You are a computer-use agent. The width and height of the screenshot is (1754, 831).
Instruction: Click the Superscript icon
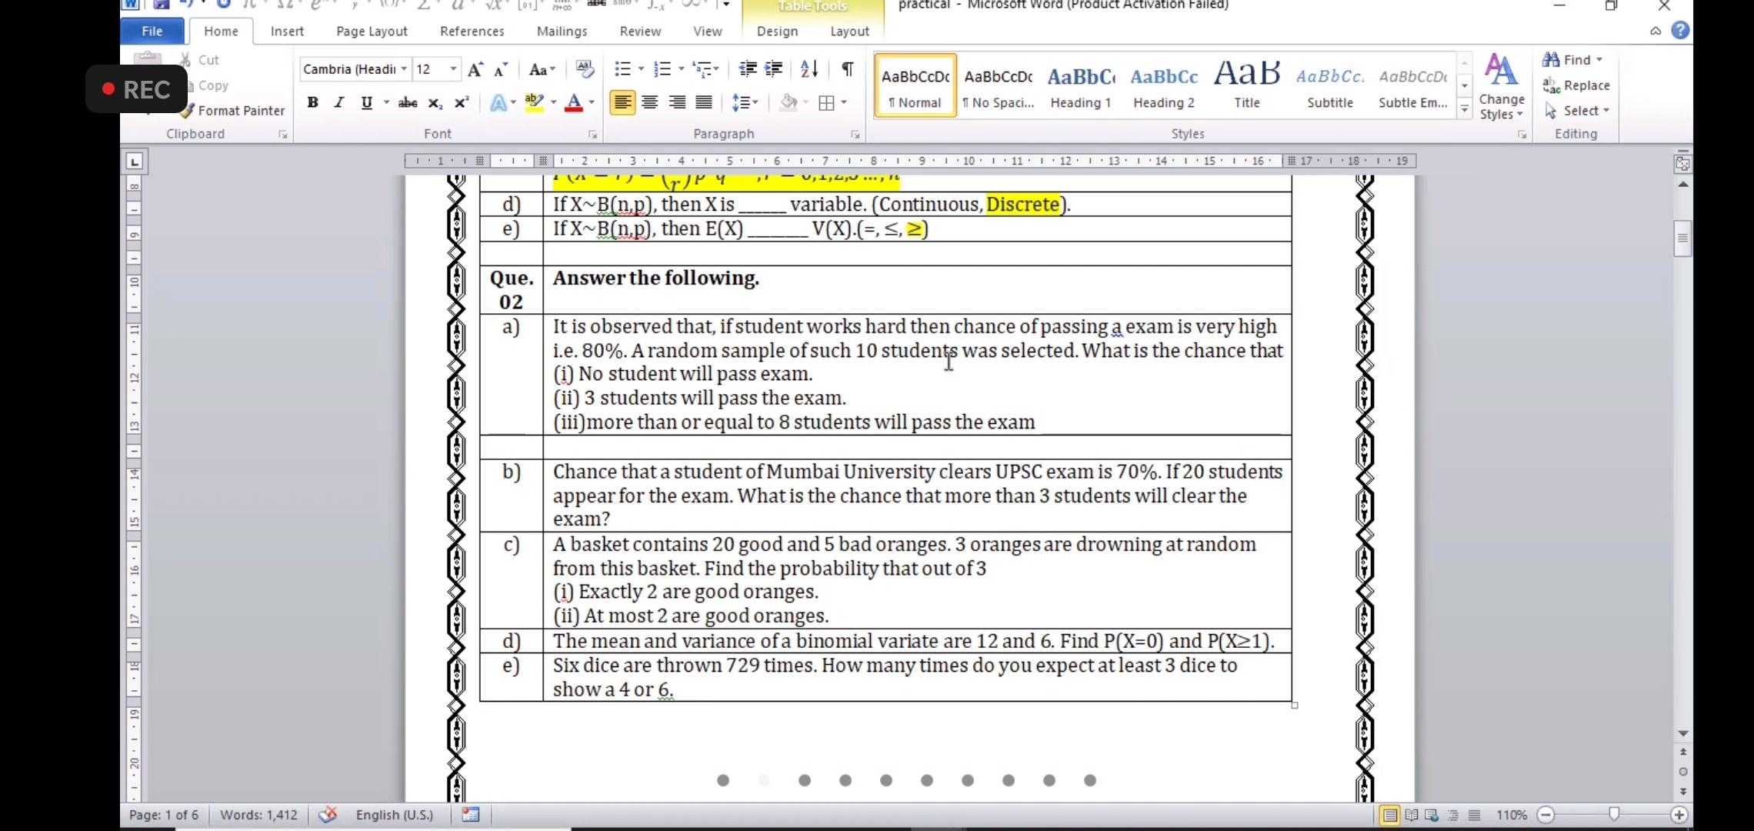point(462,102)
